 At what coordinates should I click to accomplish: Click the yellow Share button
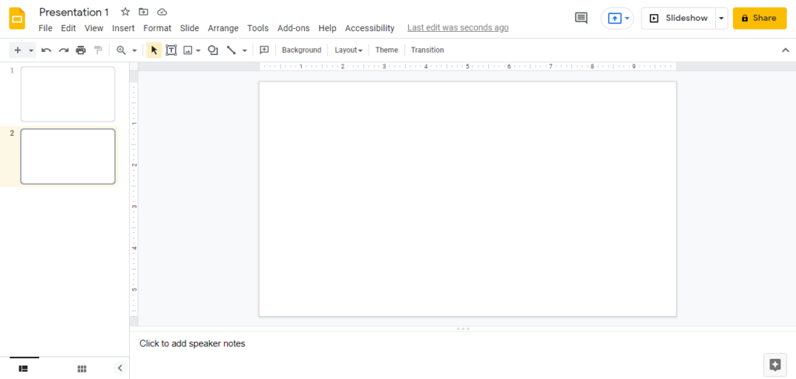[759, 18]
